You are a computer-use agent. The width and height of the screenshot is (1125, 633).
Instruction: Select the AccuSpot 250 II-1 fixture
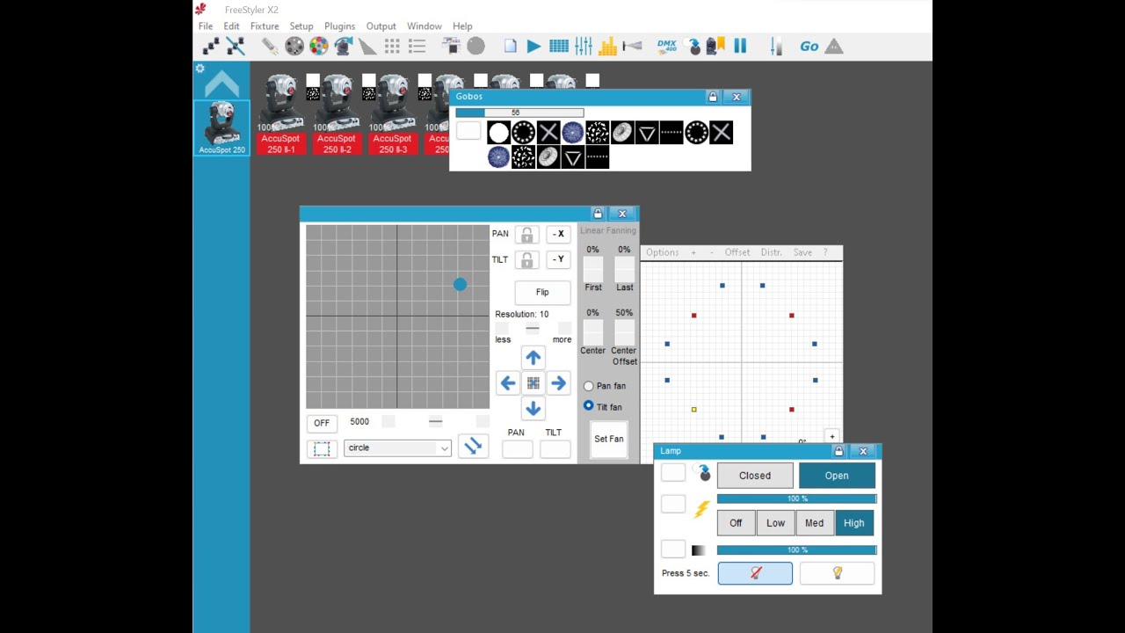click(x=280, y=114)
